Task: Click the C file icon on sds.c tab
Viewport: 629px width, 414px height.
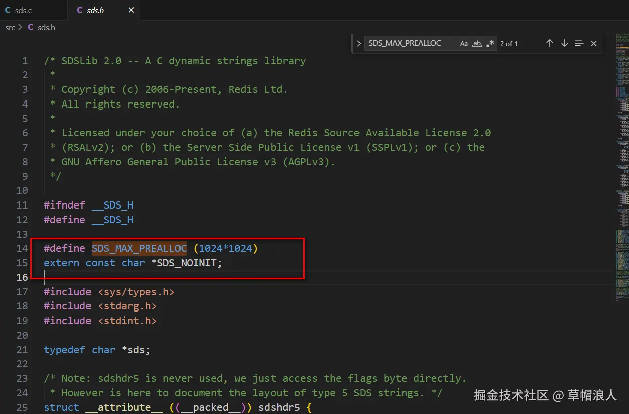Action: 7,10
